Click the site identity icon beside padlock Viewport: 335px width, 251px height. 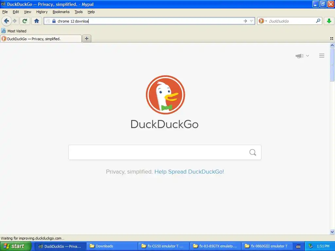[x=48, y=21]
